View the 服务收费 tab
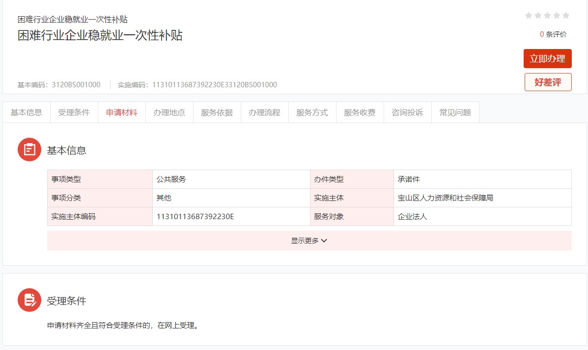This screenshot has width=588, height=350. [360, 112]
